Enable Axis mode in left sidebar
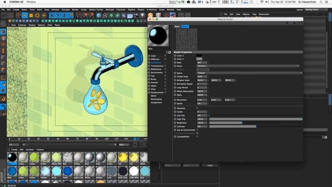332x187 pixels. (x=3, y=77)
